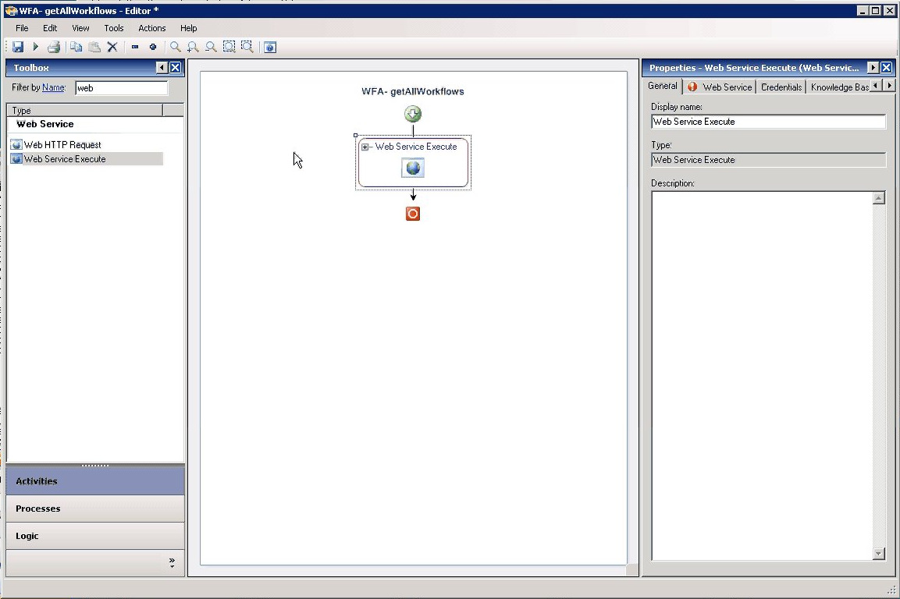
Task: Open the Activities toolbox section
Action: click(x=95, y=481)
